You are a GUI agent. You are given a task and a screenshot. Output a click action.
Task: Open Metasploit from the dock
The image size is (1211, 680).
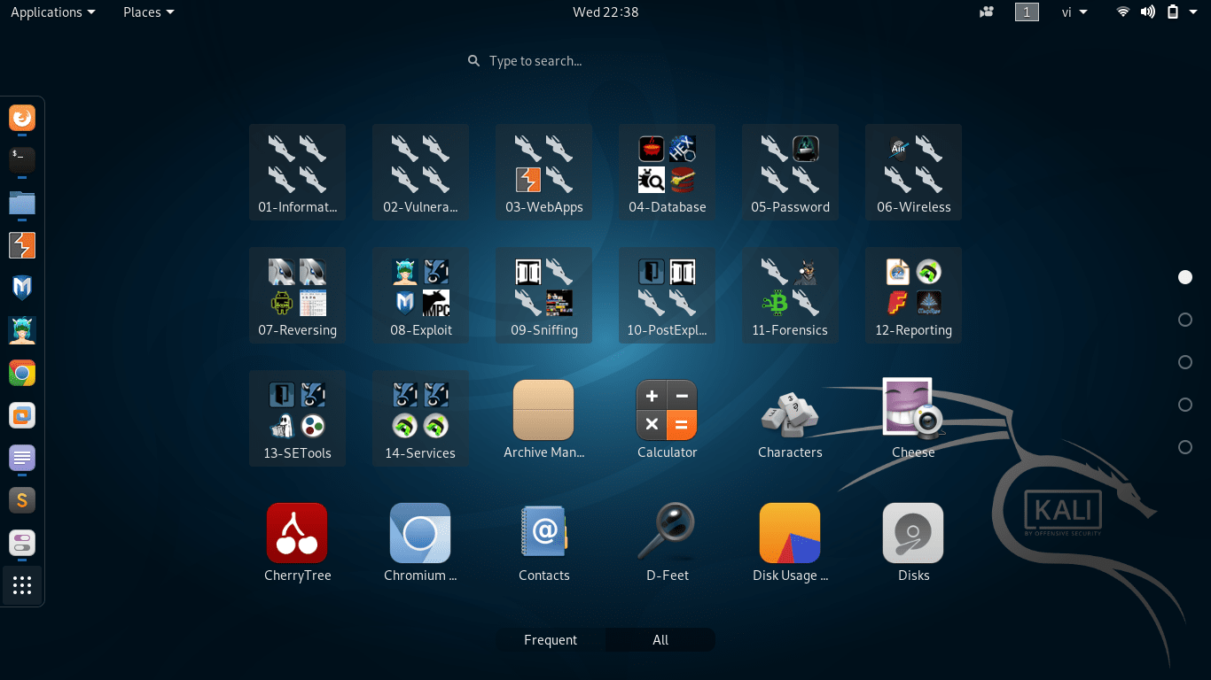coord(22,288)
